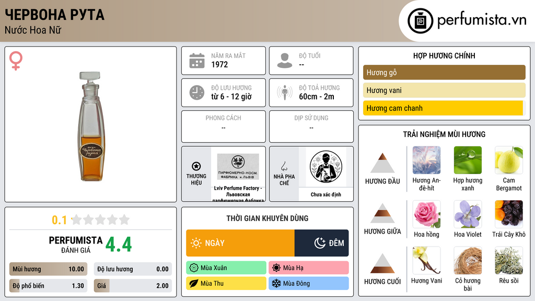This screenshot has width=535, height=301.
Task: Click the green 4.4 Perfumista score
Action: point(119,245)
